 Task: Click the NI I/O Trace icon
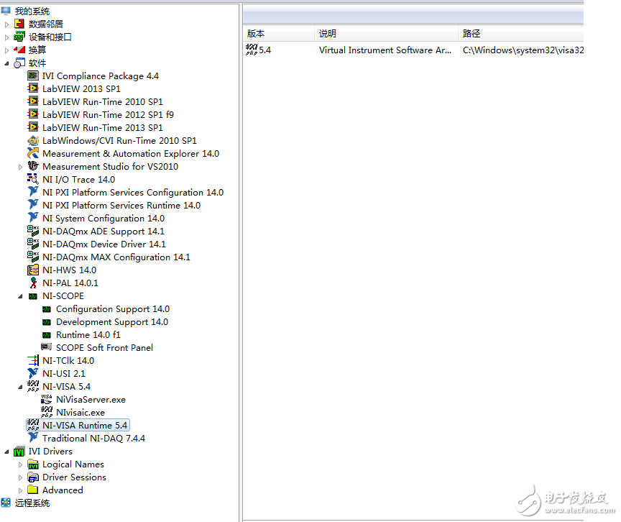pos(33,180)
